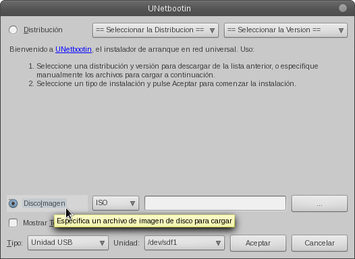
Task: Click the ... browse file button
Action: [319, 203]
